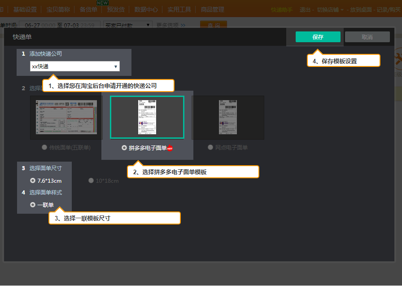Click the NEW badge above 备货单
The height and width of the screenshot is (286, 402).
click(x=102, y=3)
